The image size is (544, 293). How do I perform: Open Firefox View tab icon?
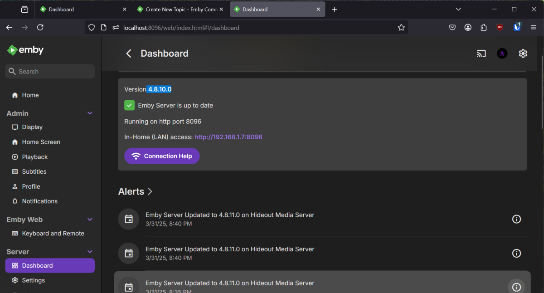coord(24,9)
